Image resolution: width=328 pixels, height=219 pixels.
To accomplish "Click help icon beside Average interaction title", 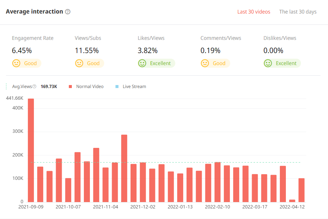I will (68, 12).
